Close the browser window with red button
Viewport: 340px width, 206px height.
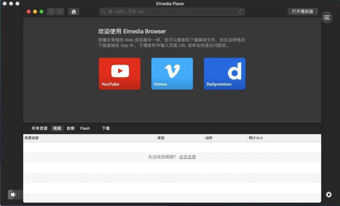(28, 11)
